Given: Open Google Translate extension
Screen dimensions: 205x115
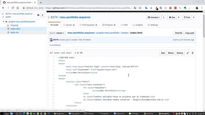Looking at the screenshot, I should [146, 8].
